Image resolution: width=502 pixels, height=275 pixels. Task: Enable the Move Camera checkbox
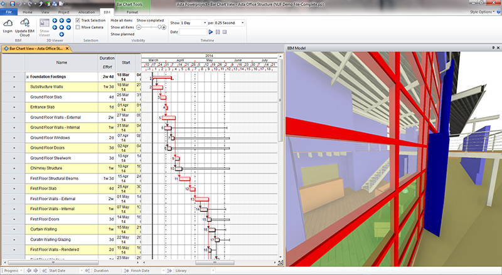tap(78, 28)
